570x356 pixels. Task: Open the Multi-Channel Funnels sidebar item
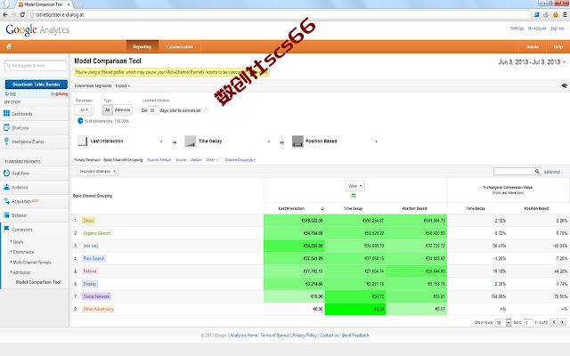point(32,262)
